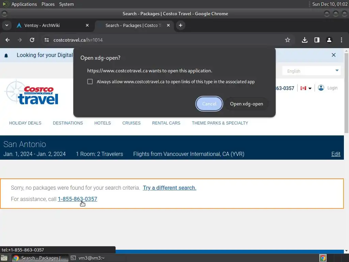Open the tab search chevron

[7, 25]
